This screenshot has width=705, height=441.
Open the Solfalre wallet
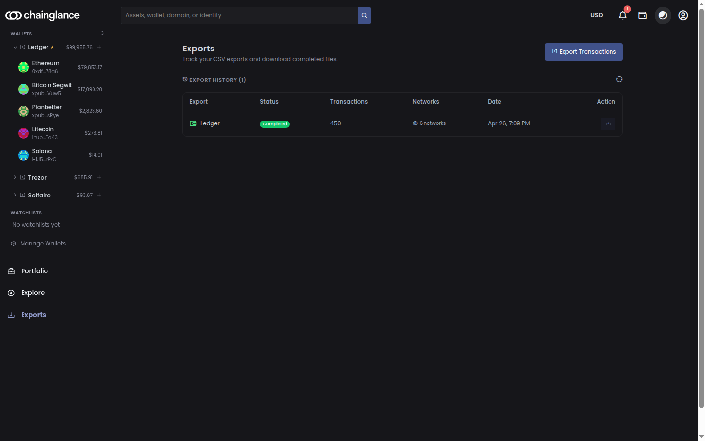(x=39, y=196)
